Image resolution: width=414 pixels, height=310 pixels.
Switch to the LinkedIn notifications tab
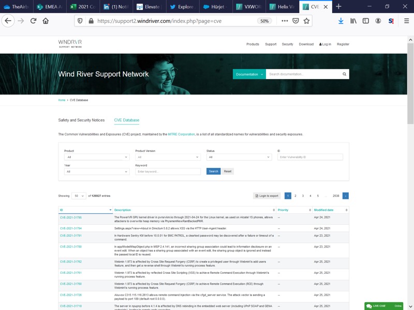[x=116, y=7]
